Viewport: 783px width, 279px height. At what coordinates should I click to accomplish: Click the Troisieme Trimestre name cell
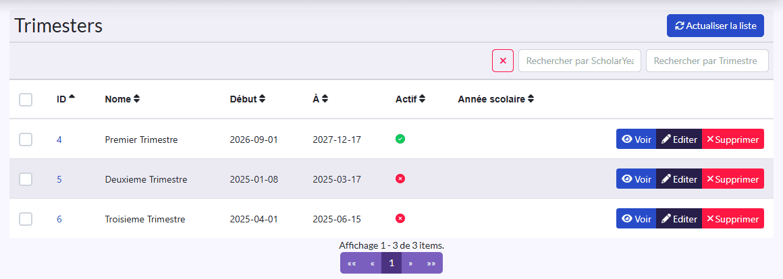pos(145,219)
